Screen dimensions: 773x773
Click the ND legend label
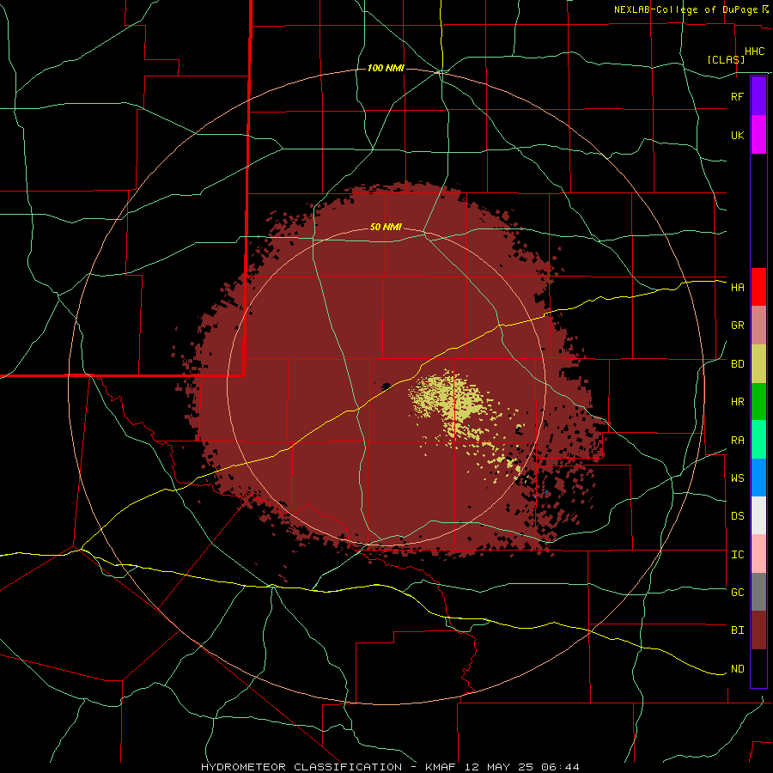[737, 669]
